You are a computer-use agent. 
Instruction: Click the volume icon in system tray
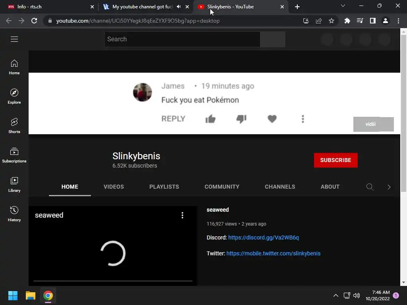[x=357, y=295]
